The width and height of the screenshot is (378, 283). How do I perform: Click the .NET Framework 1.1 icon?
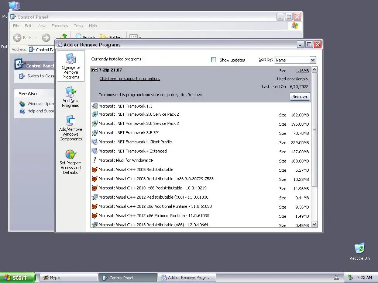tap(94, 106)
